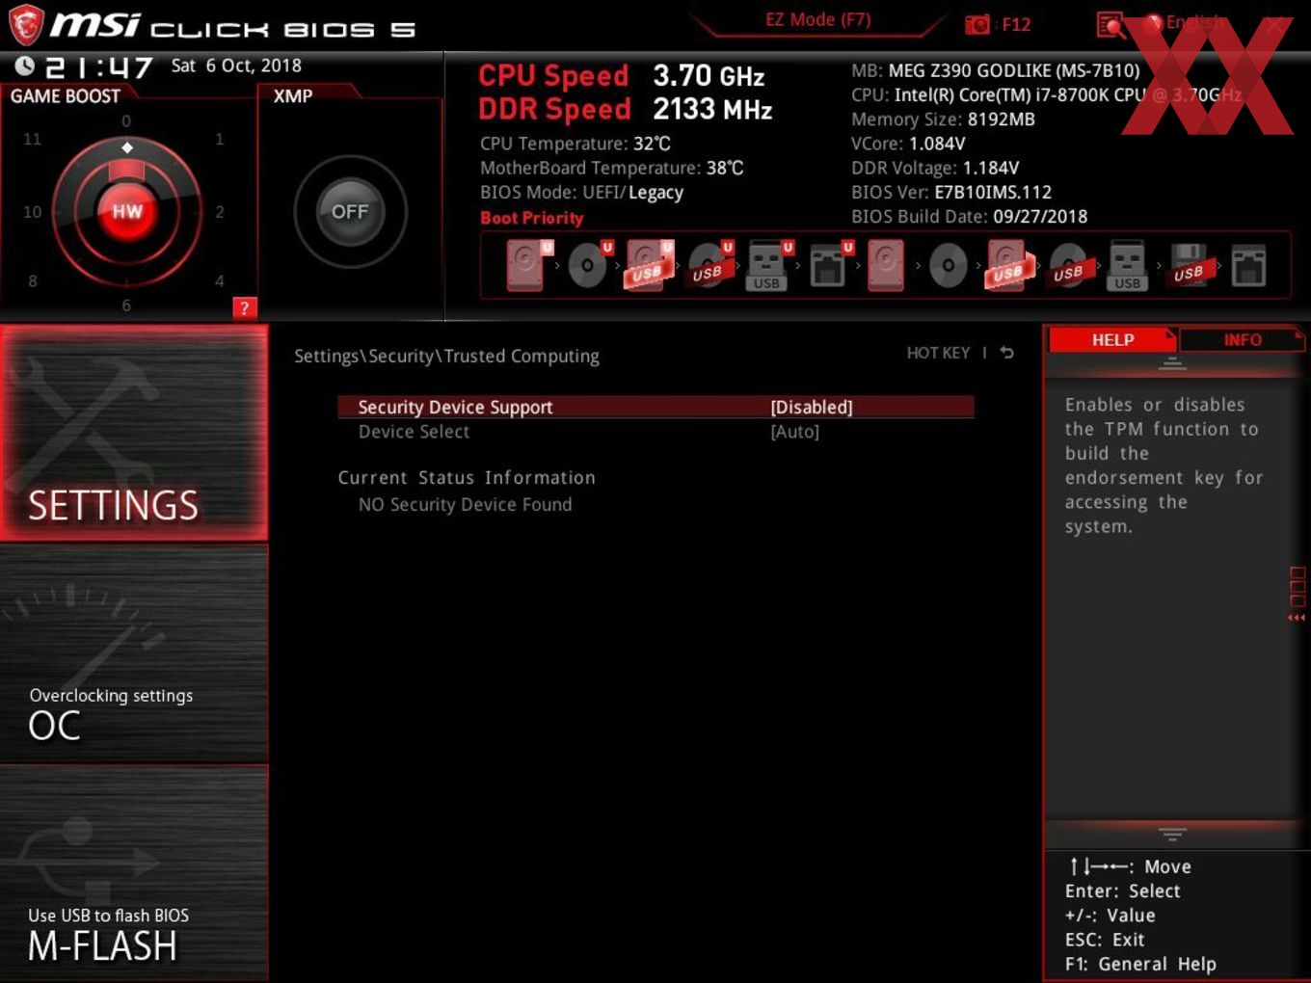Click the XMP label
Image resolution: width=1311 pixels, height=983 pixels.
(x=293, y=96)
